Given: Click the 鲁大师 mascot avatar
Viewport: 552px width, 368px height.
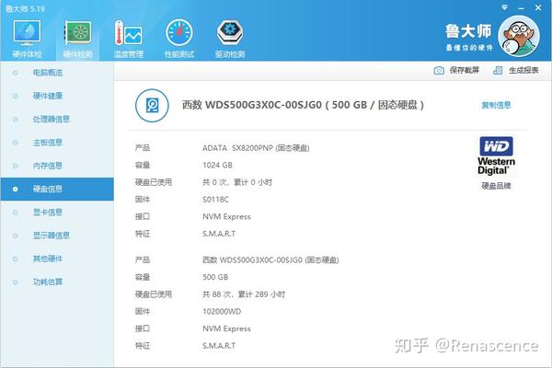Looking at the screenshot, I should pos(519,36).
